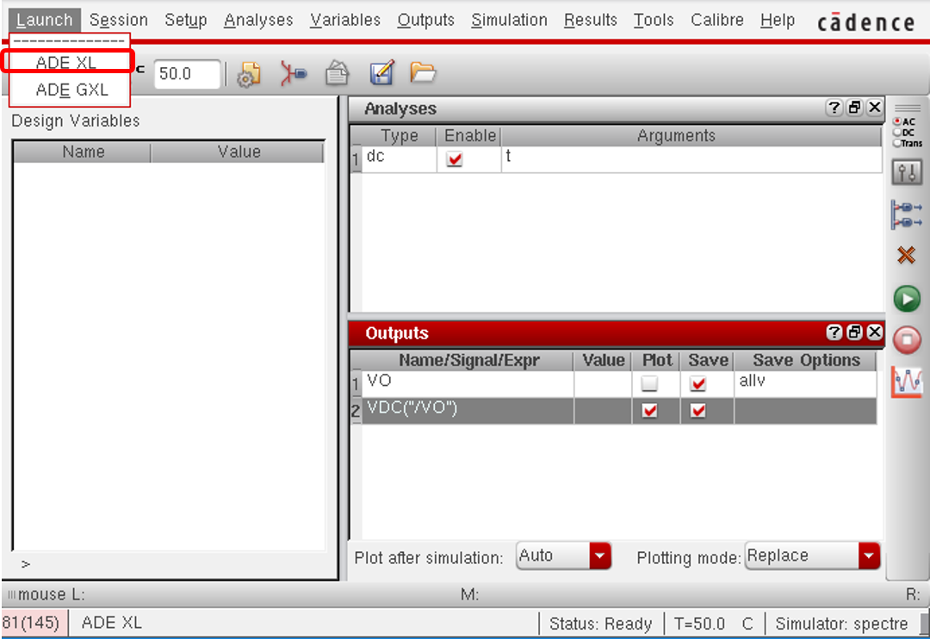The height and width of the screenshot is (639, 930).
Task: Open the Simulation menu
Action: pos(509,20)
